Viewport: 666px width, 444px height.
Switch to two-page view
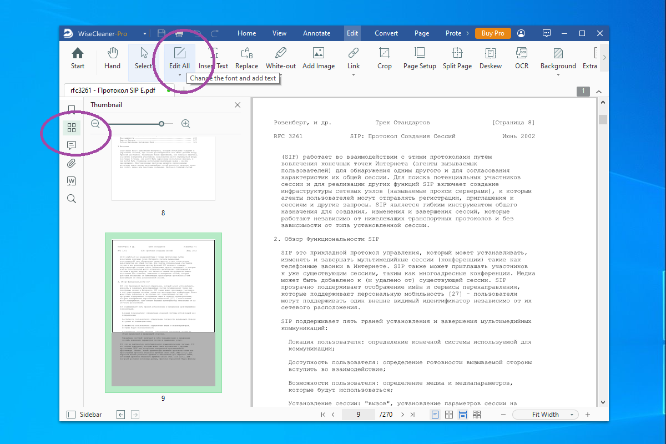(449, 415)
